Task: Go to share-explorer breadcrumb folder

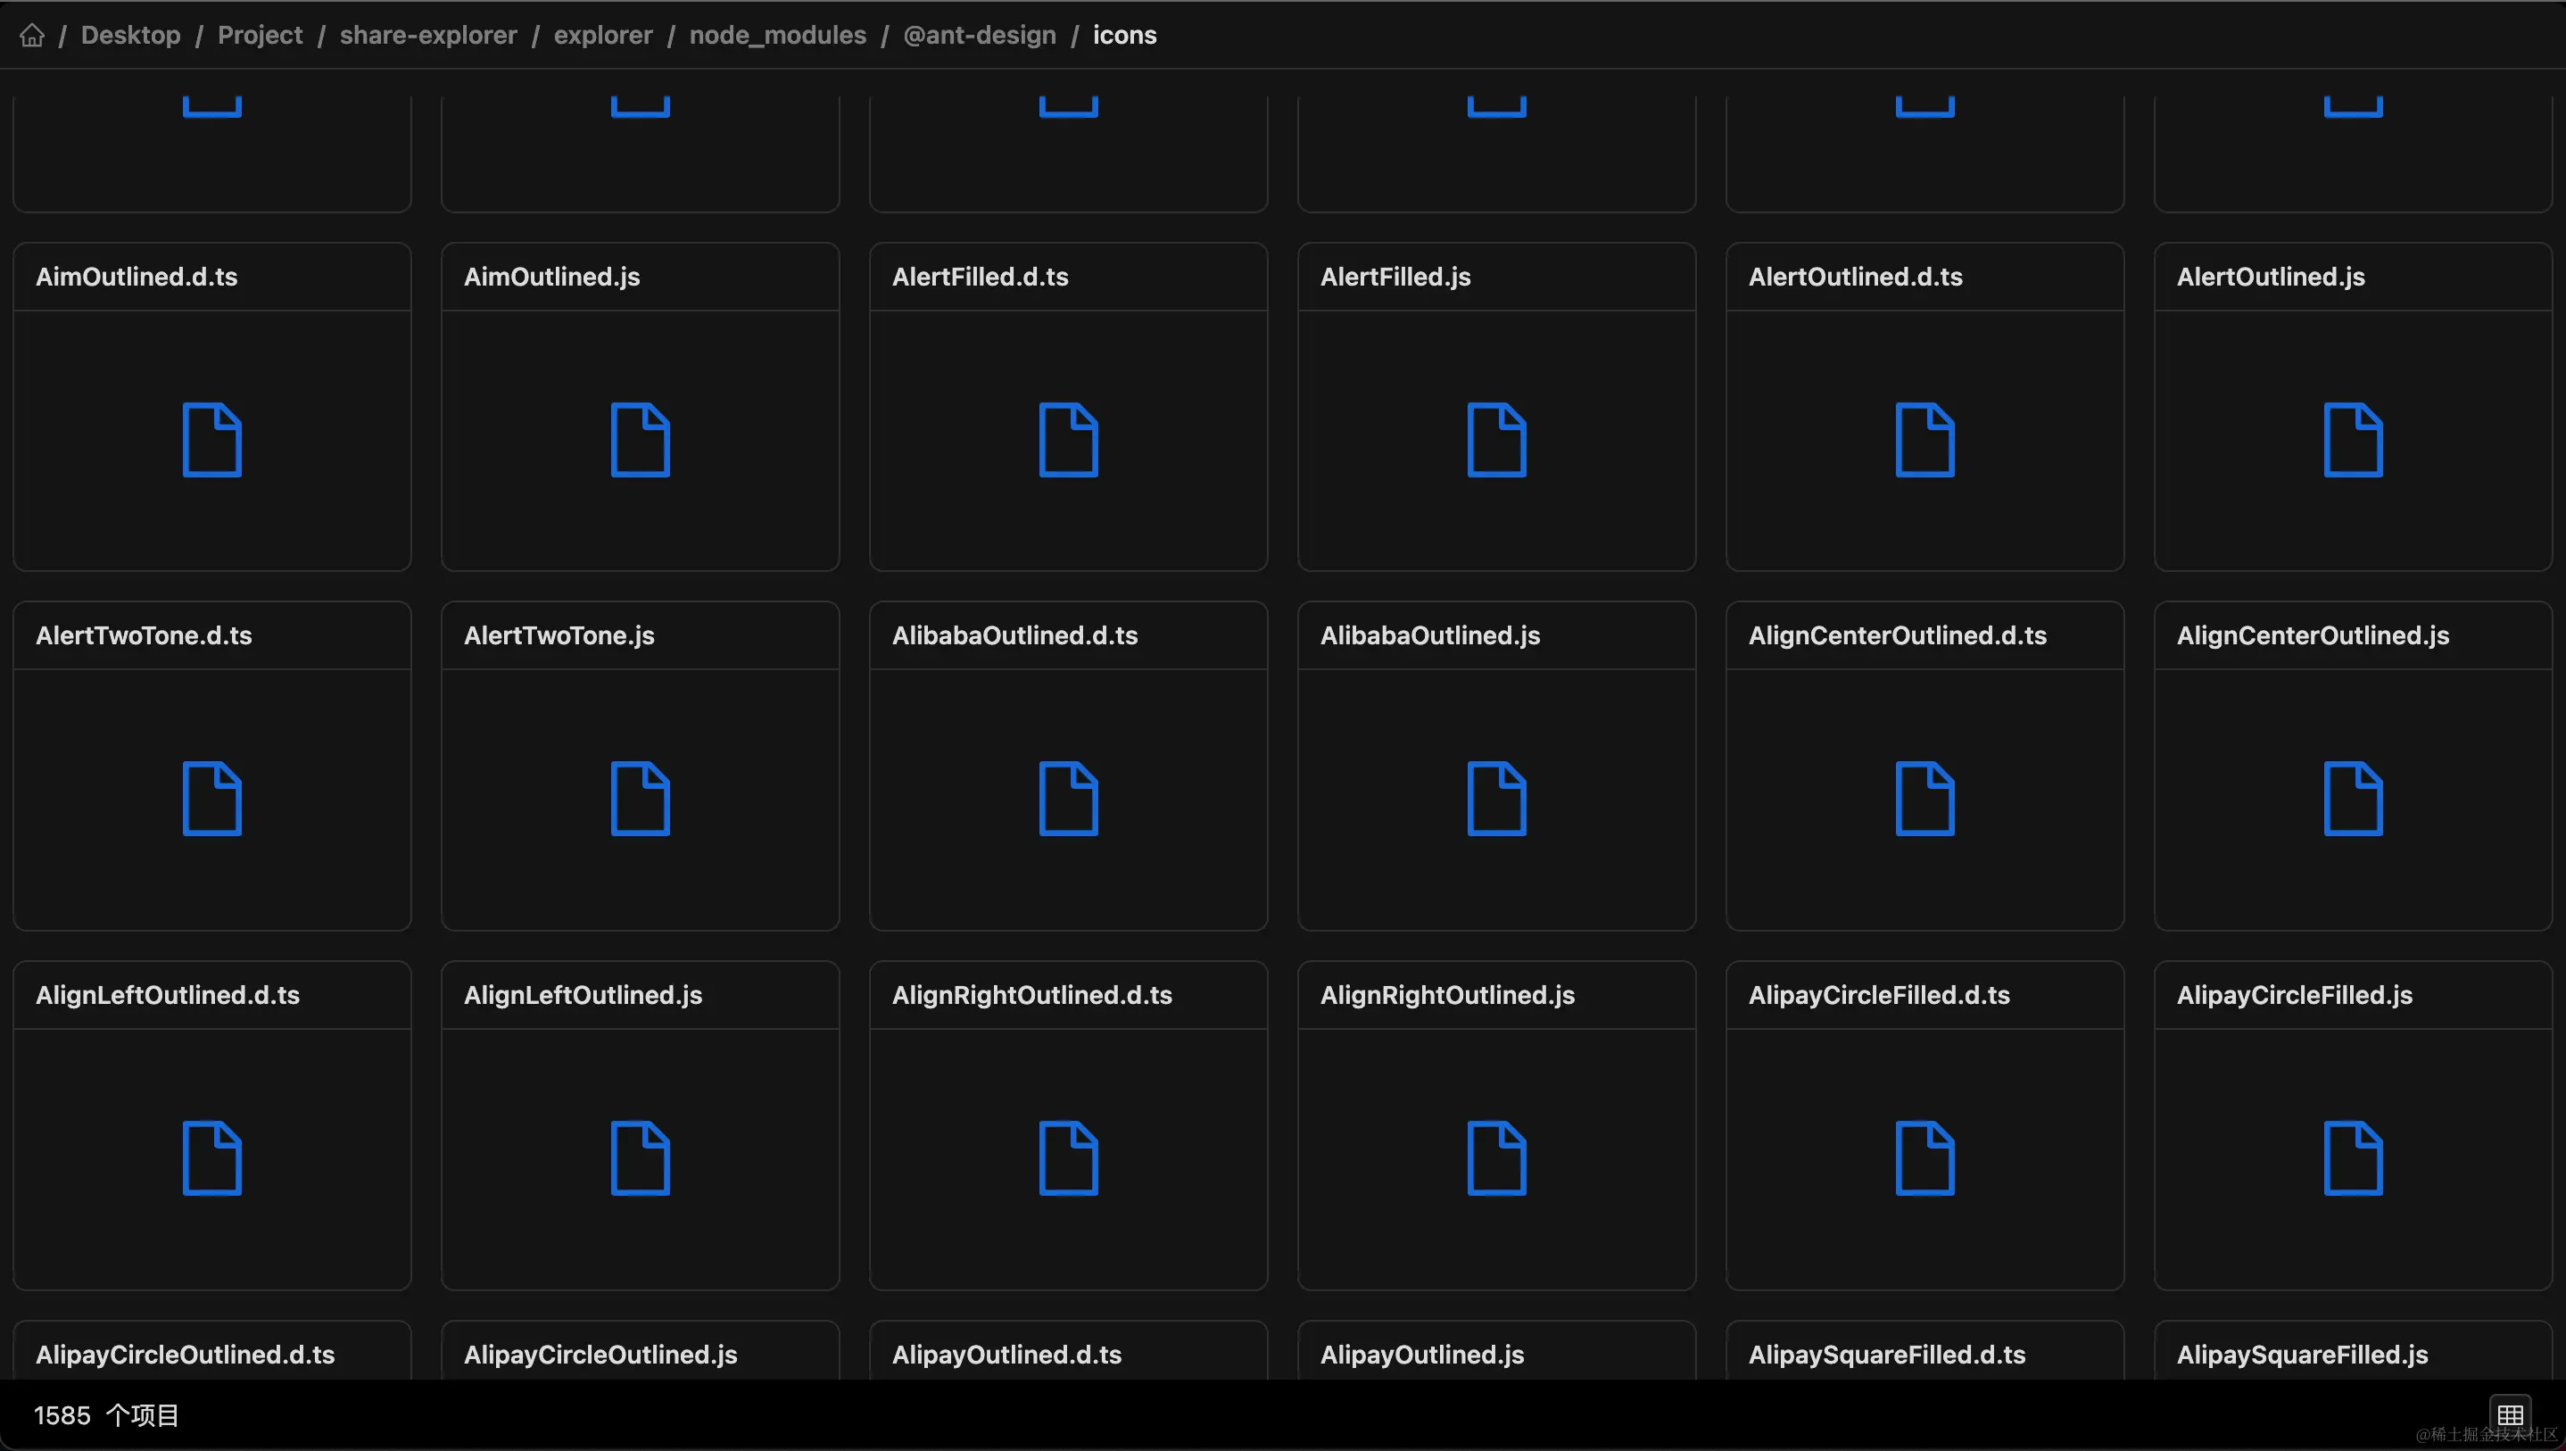Action: pyautogui.click(x=428, y=35)
